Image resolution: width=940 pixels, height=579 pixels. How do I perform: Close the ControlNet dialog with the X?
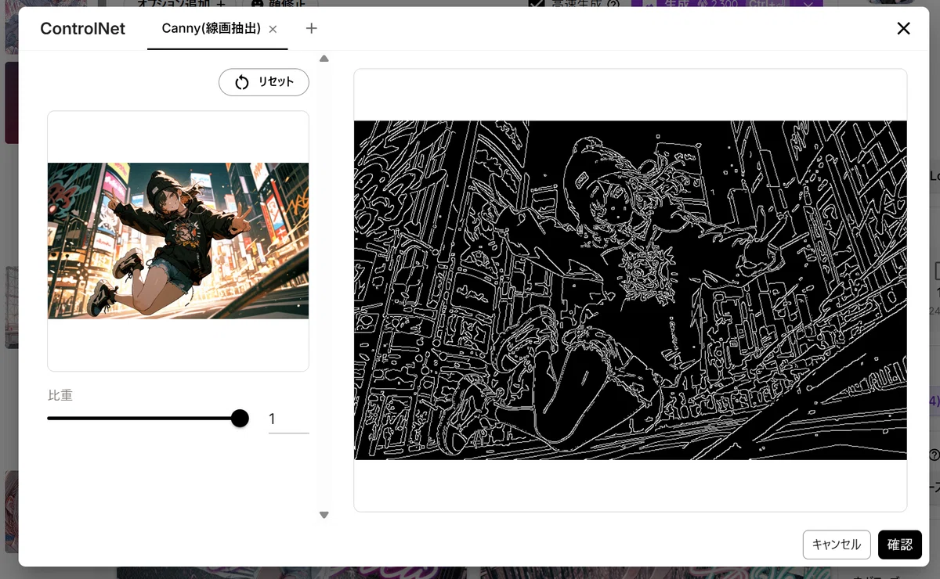903,28
